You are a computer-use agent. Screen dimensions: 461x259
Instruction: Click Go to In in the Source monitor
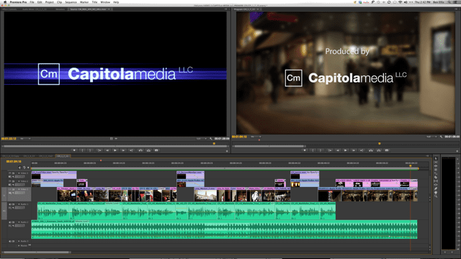pos(99,150)
